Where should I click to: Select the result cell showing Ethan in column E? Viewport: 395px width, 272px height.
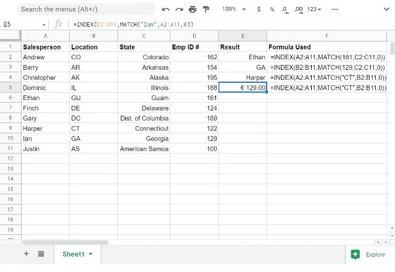(243, 57)
